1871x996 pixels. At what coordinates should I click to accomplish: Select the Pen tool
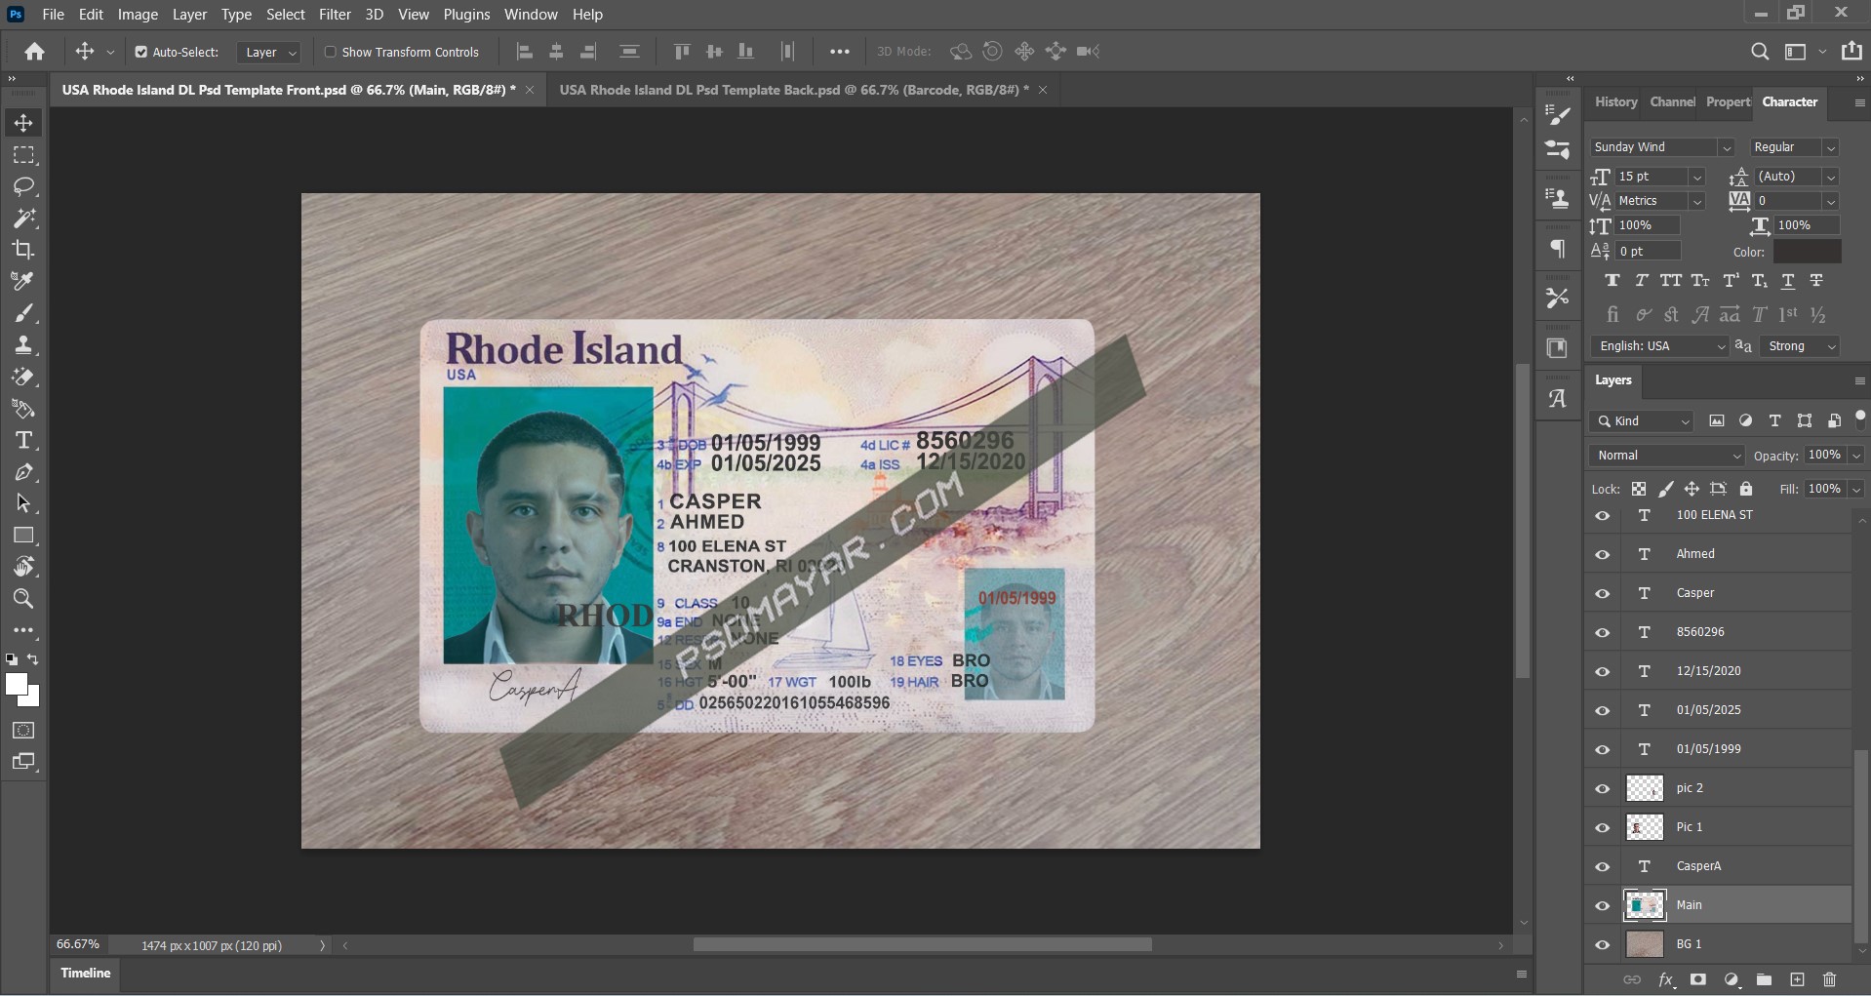[x=23, y=472]
